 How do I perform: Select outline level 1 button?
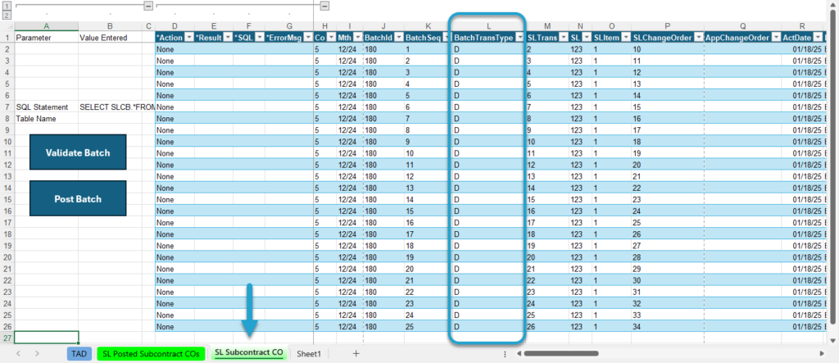(x=7, y=6)
